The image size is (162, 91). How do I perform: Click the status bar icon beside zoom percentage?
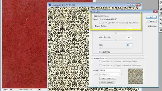pyautogui.click(x=11, y=90)
